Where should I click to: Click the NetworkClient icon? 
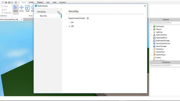click(154, 35)
